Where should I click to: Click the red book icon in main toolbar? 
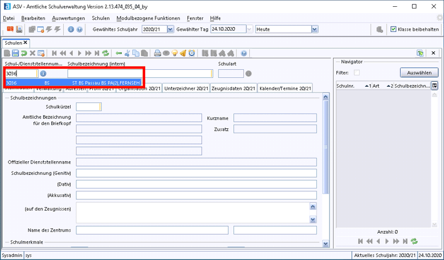(10, 29)
